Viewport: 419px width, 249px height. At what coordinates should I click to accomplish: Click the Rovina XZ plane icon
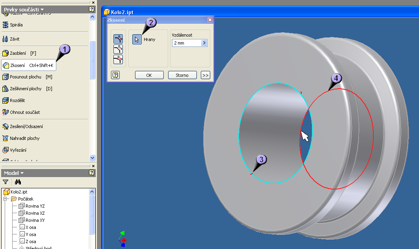coord(22,213)
